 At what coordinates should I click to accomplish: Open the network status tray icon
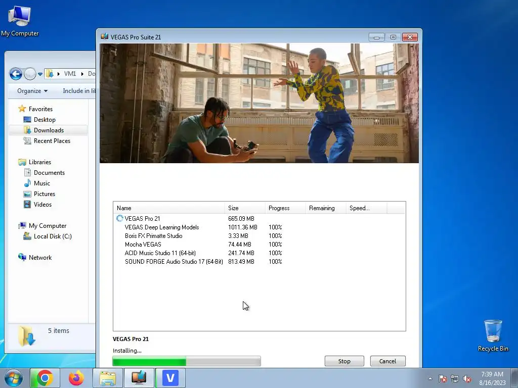tap(455, 378)
